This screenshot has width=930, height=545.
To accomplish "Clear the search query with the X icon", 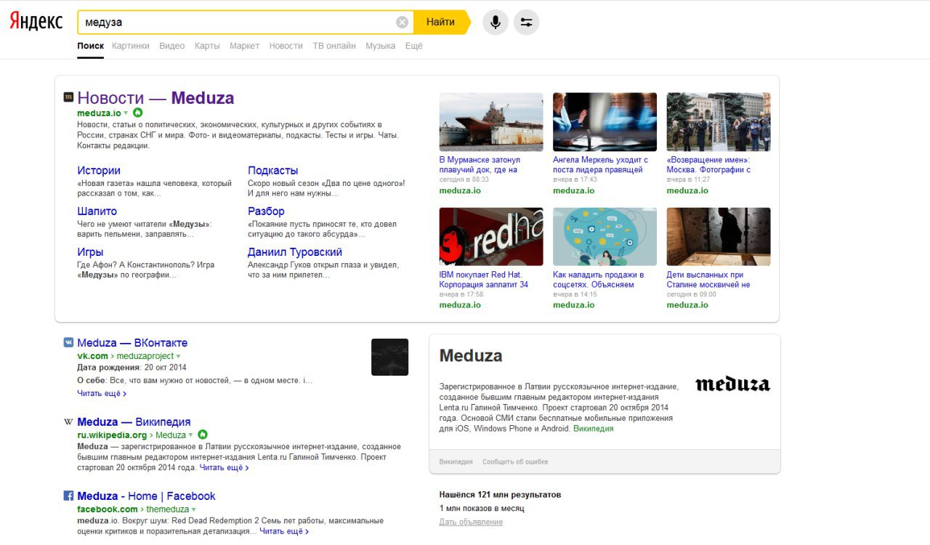I will (402, 23).
